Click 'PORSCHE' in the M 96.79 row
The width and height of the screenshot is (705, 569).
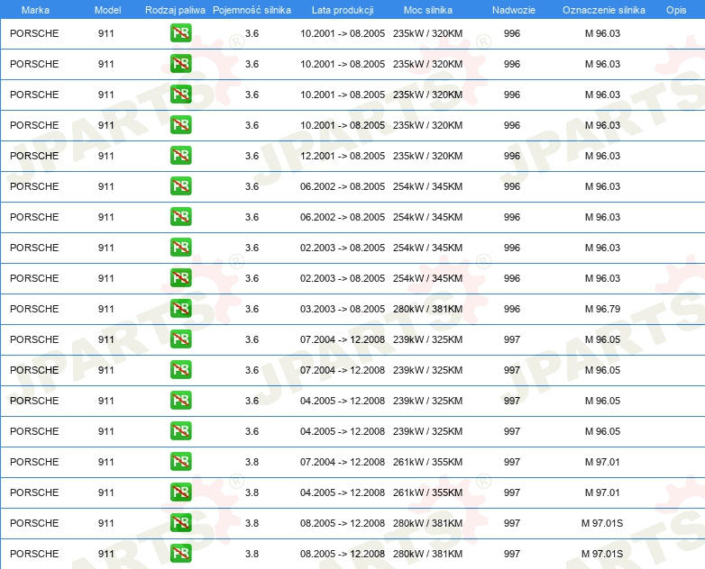34,309
